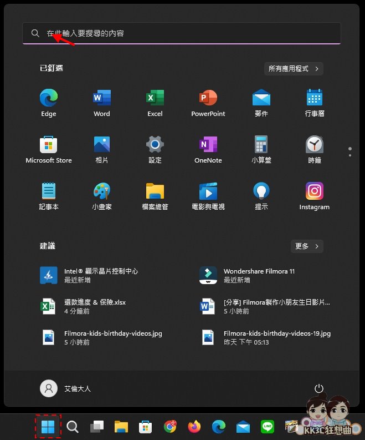Screen dimensions: 365x440
Task: Open the 相片 photos app
Action: pos(102,149)
